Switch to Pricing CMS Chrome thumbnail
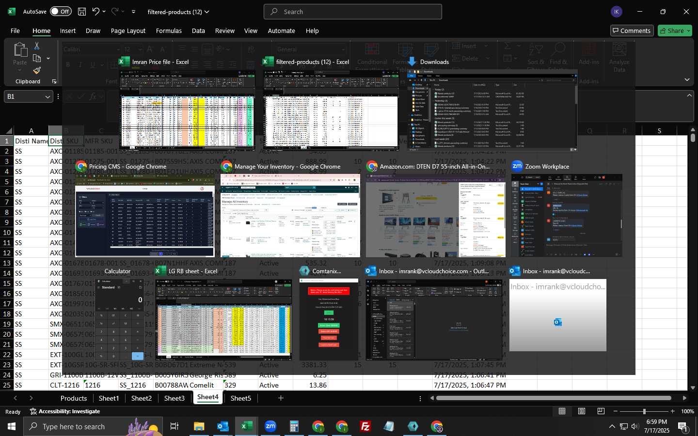Screen dimensions: 698x436 145,216
